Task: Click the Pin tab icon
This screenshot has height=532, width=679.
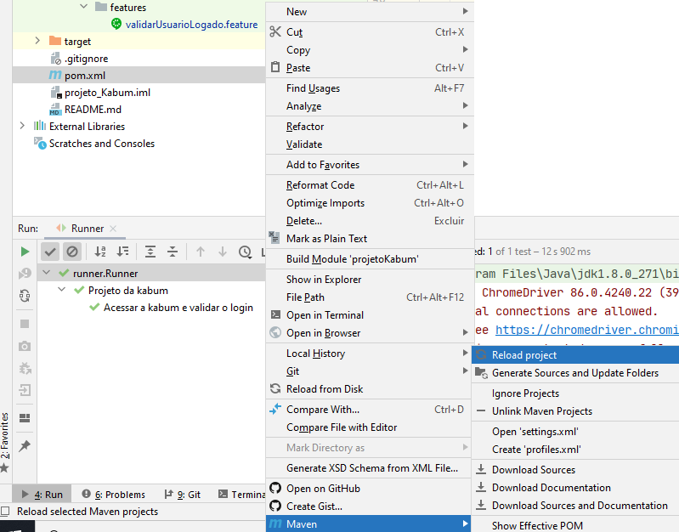Action: click(x=25, y=446)
